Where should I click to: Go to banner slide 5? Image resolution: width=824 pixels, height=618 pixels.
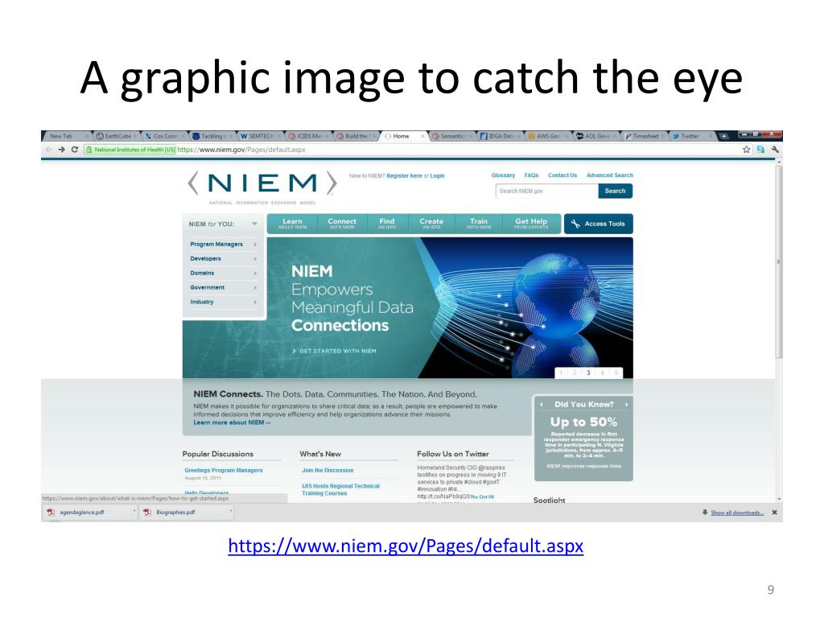[616, 373]
